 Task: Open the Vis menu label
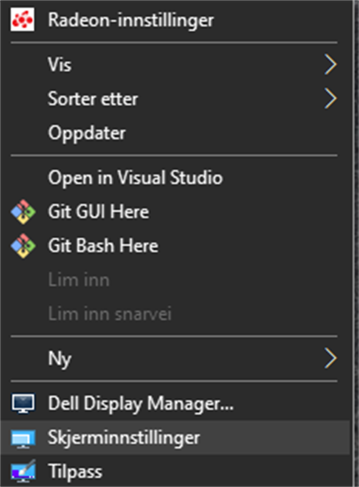(59, 65)
